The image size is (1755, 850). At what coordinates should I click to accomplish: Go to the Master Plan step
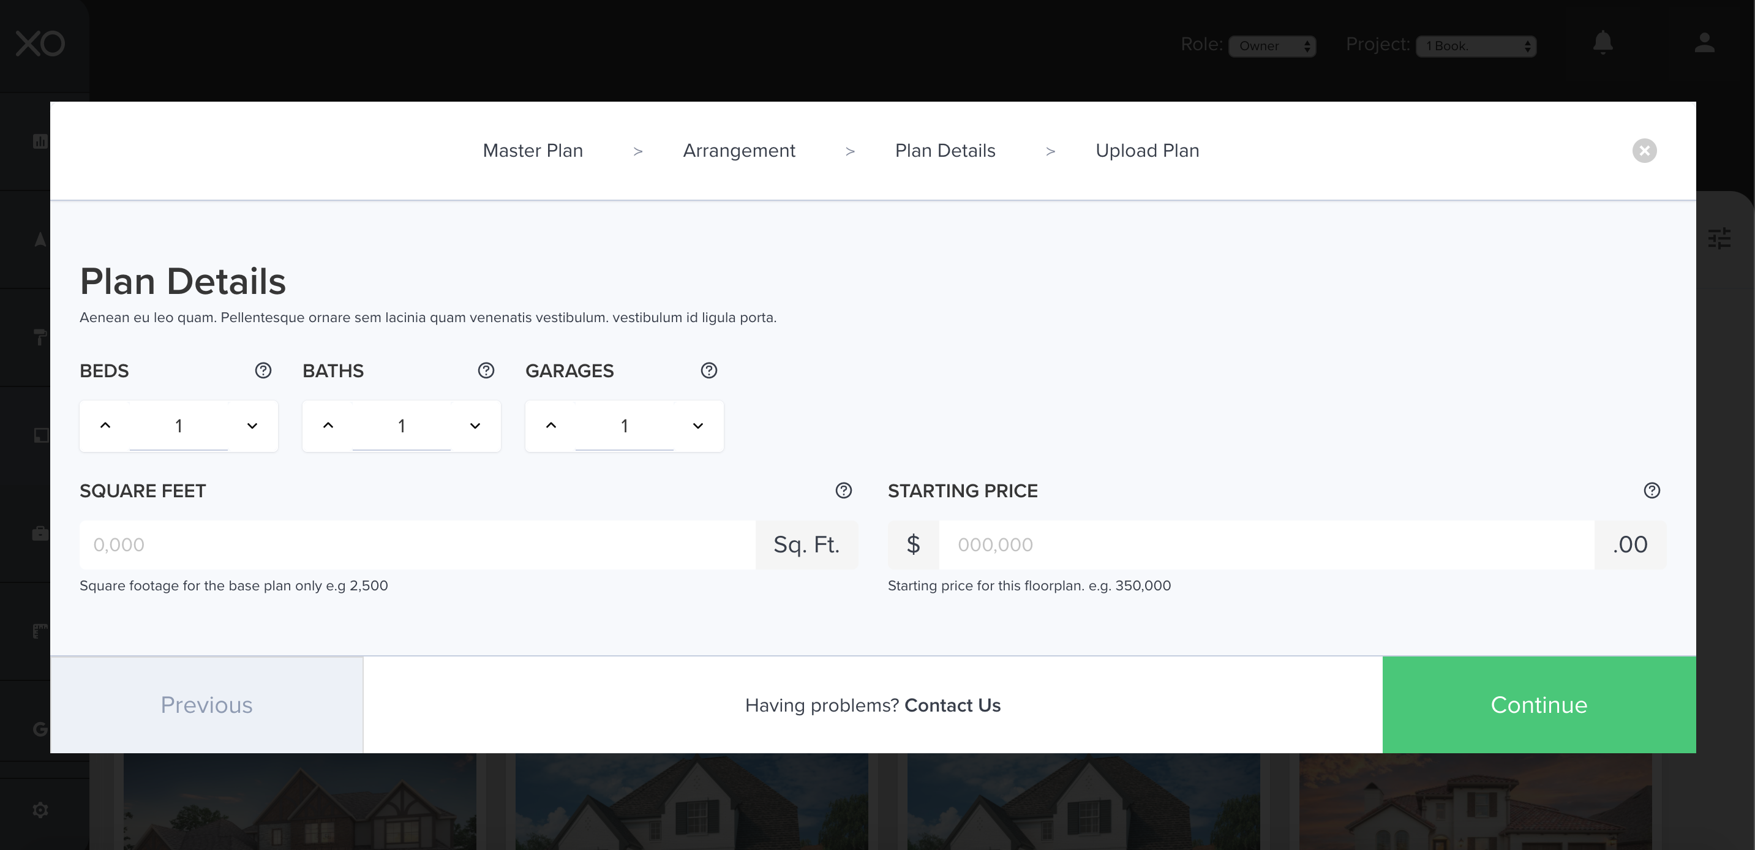pos(533,151)
